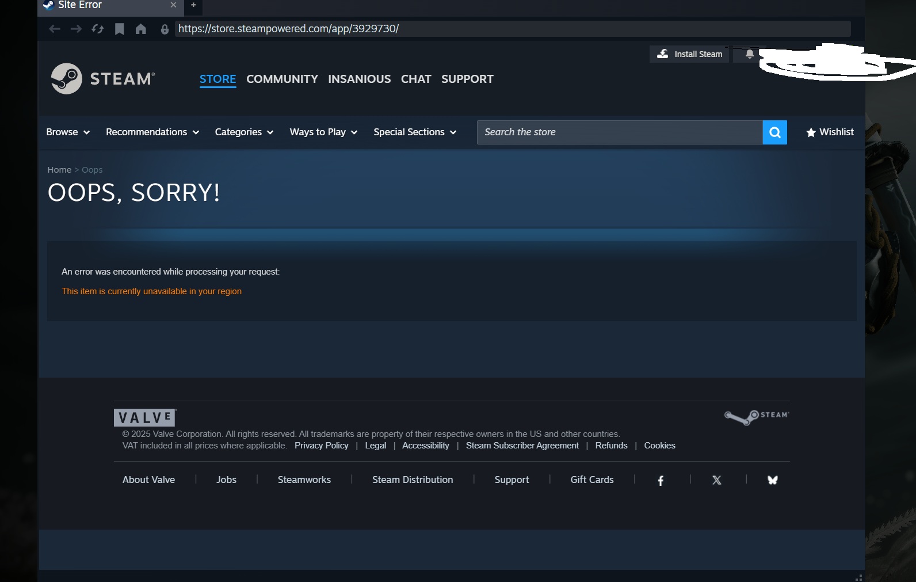
Task: Click the Install Steam button
Action: (689, 54)
